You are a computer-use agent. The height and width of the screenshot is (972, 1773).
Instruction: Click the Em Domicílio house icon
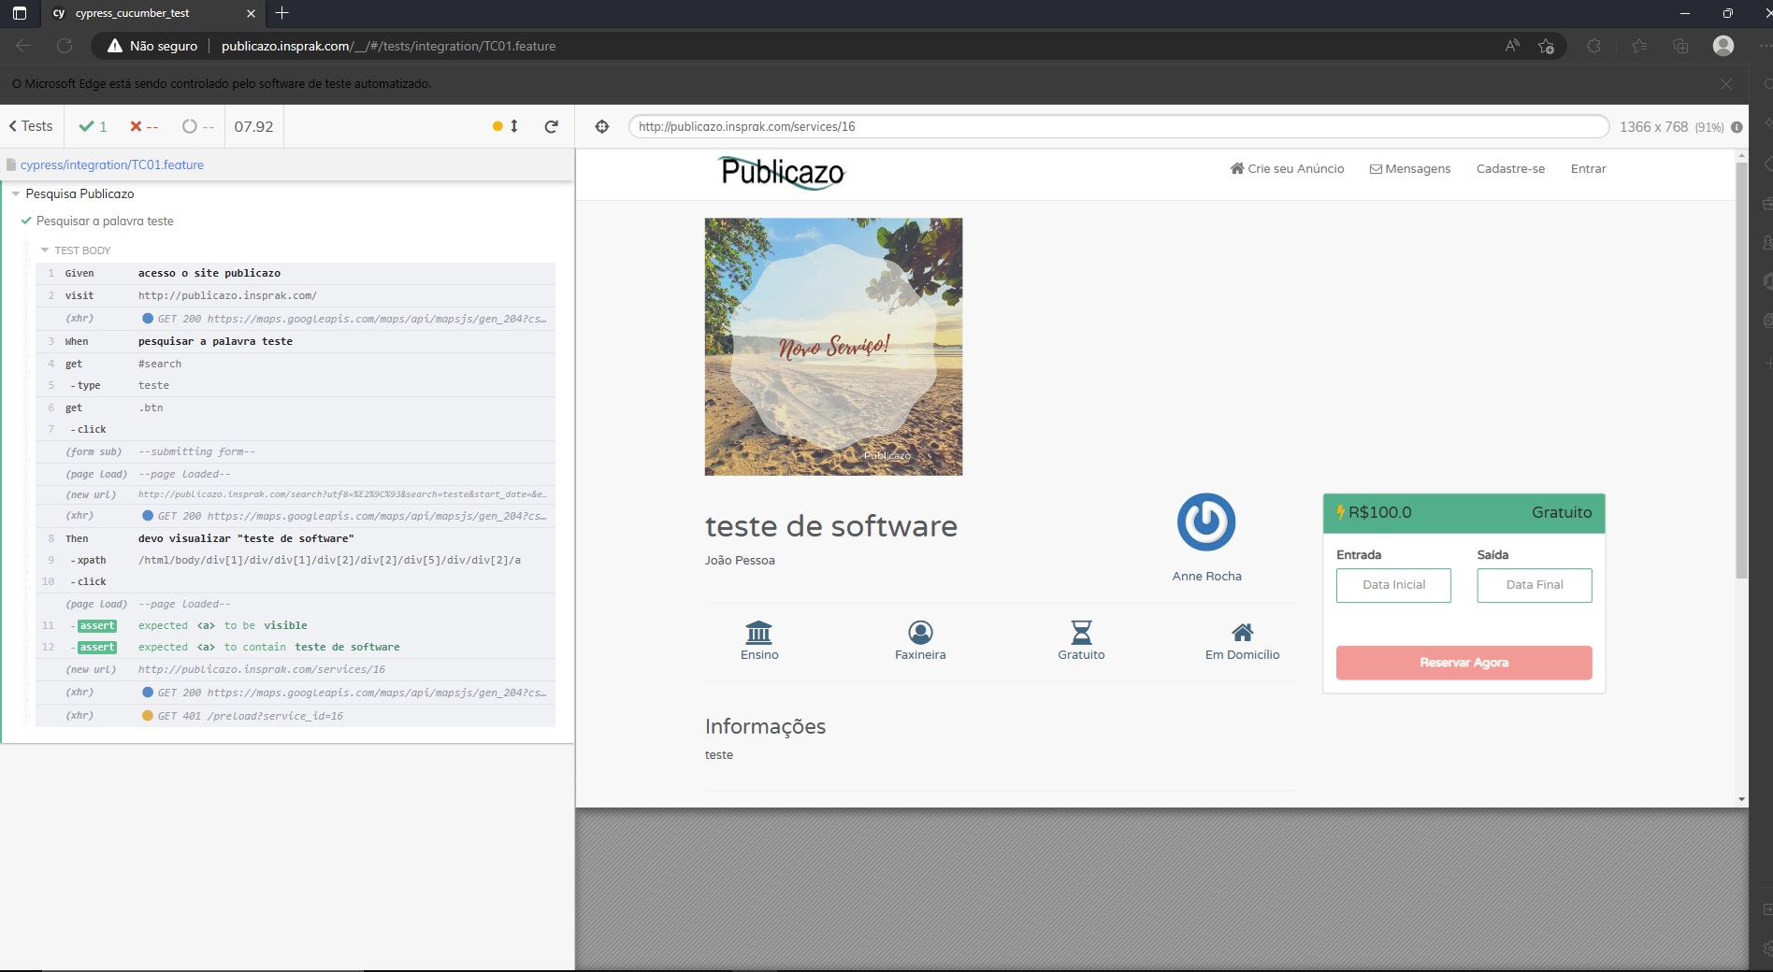click(1242, 632)
